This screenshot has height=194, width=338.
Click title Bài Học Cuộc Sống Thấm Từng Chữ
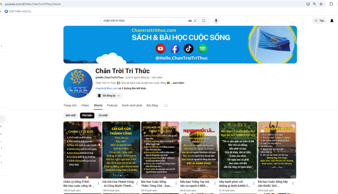pos(157,184)
